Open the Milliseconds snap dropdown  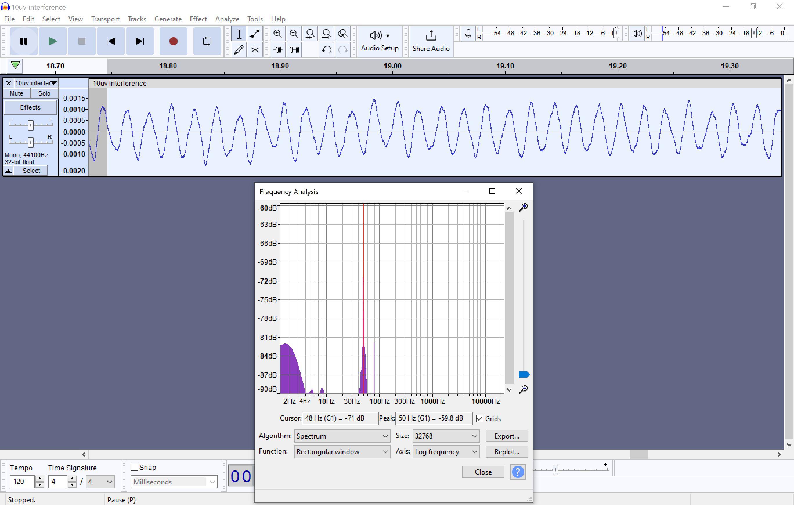coord(174,482)
